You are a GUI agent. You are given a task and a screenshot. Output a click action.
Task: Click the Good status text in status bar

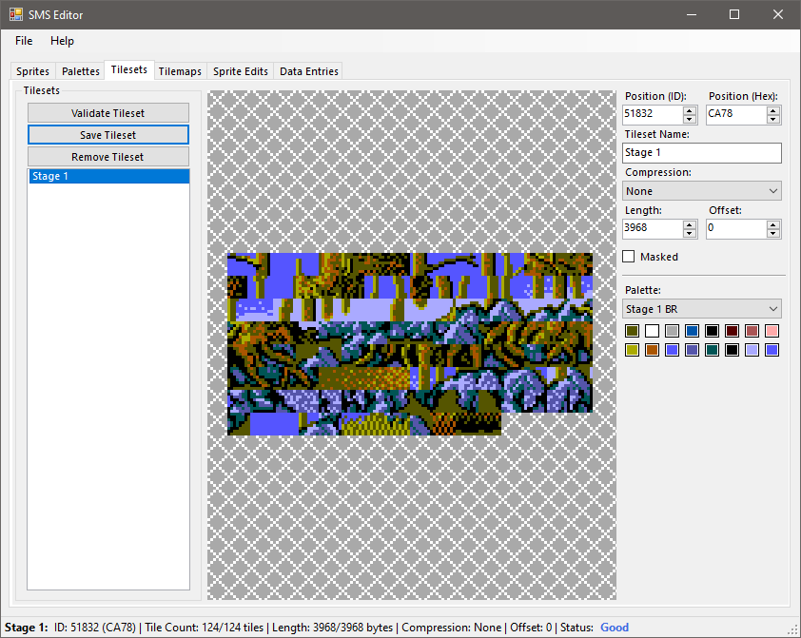click(x=615, y=628)
